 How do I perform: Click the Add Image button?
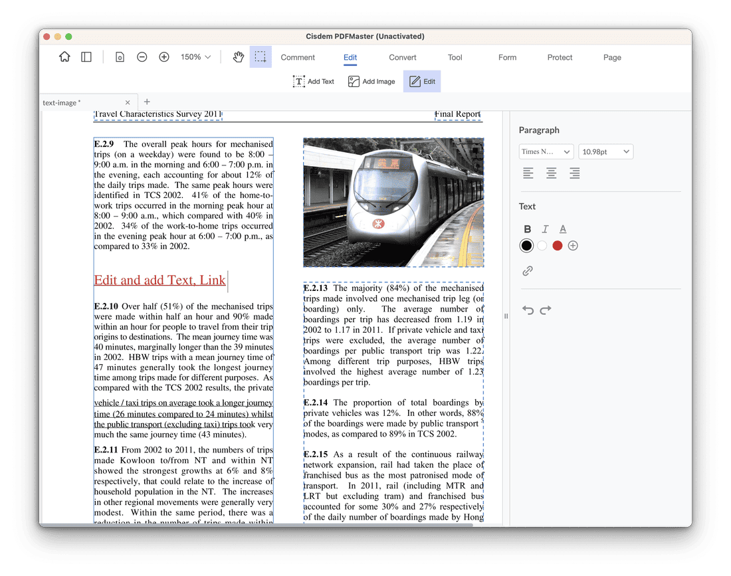coord(371,82)
